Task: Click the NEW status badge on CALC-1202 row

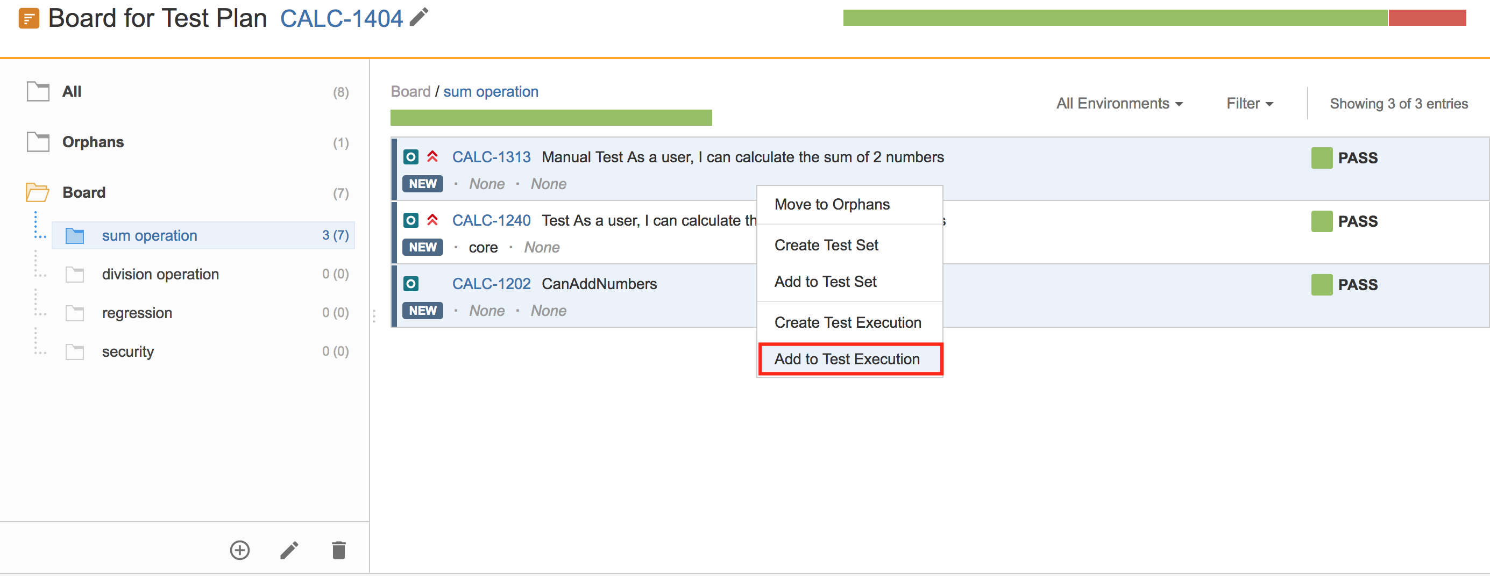Action: [423, 311]
